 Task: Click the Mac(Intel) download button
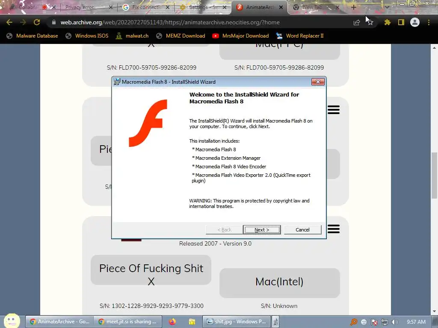280,283
